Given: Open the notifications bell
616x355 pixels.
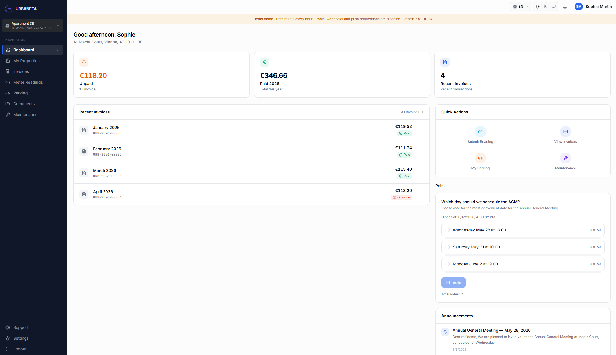Looking at the screenshot, I should [565, 7].
